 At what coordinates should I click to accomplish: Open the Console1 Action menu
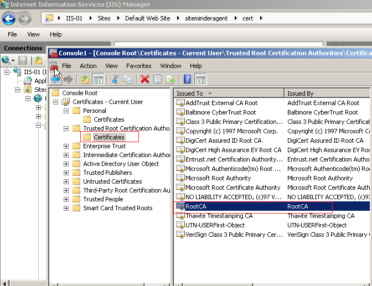88,66
